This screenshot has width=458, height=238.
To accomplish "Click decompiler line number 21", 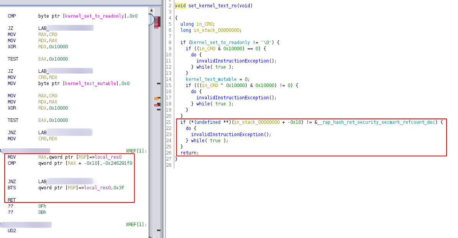I will 168,123.
